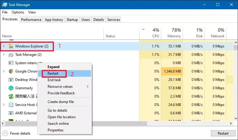Click the 31.7 MB memory value
This screenshot has width=238, height=140.
(x=175, y=55)
